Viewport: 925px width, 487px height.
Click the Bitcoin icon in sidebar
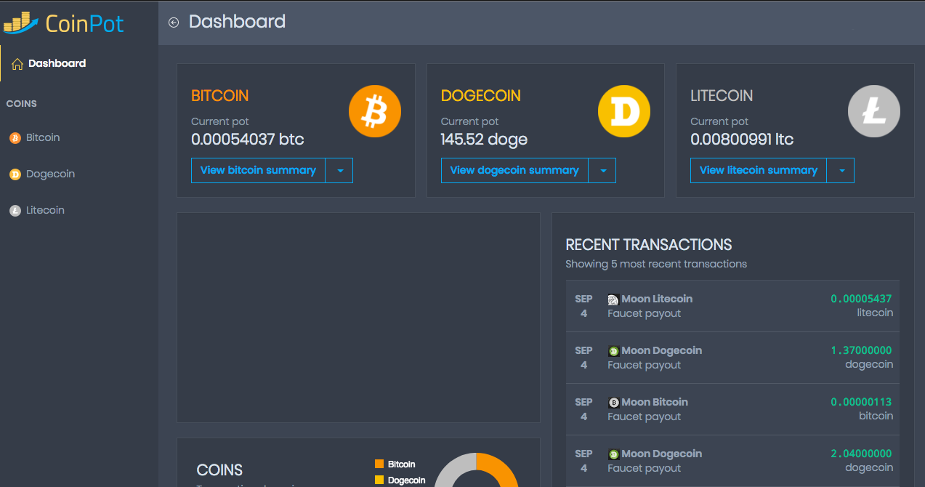(15, 138)
